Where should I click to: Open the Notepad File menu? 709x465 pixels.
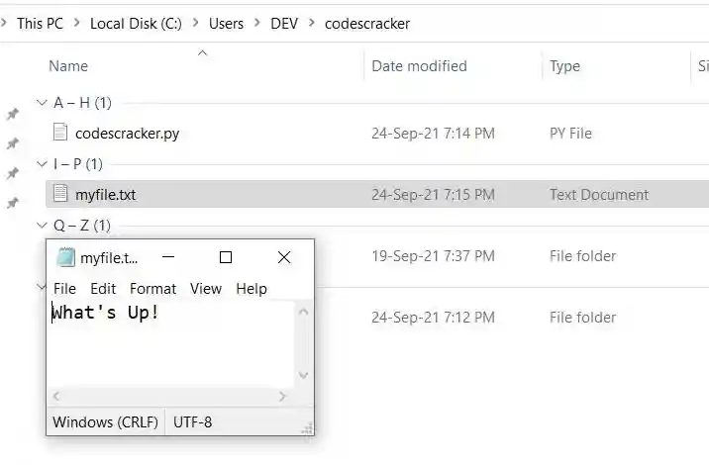click(x=64, y=289)
